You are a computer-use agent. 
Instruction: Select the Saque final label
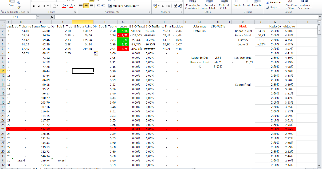(243, 84)
